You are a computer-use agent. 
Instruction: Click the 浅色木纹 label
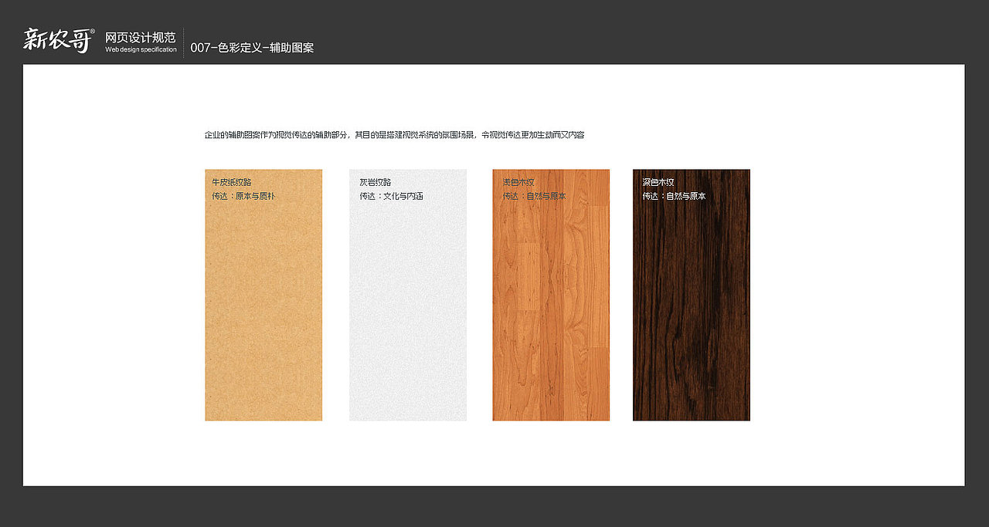click(518, 181)
